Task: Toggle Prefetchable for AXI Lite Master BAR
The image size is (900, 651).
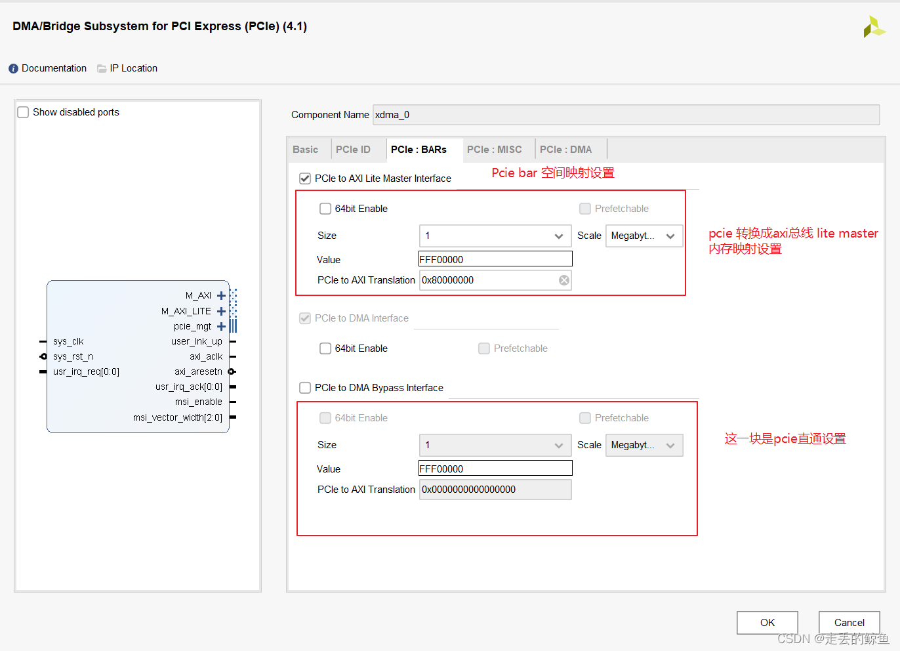Action: point(585,209)
